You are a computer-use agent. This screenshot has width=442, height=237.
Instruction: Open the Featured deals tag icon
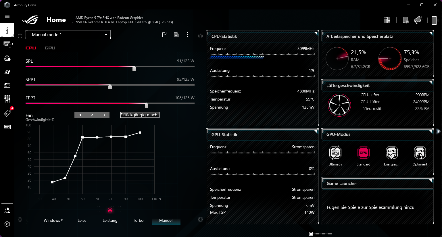7,113
